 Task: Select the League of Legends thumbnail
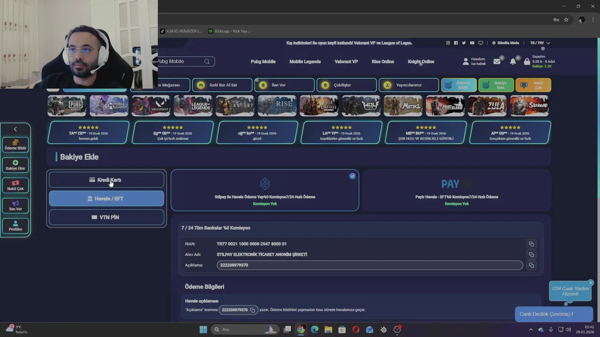click(x=193, y=106)
